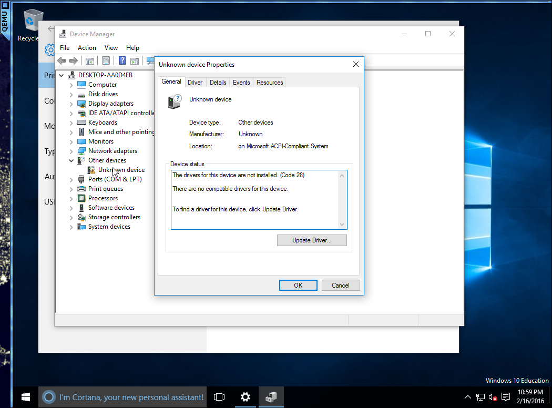Click OK in Unknown device Properties
The image size is (552, 408).
tap(298, 285)
